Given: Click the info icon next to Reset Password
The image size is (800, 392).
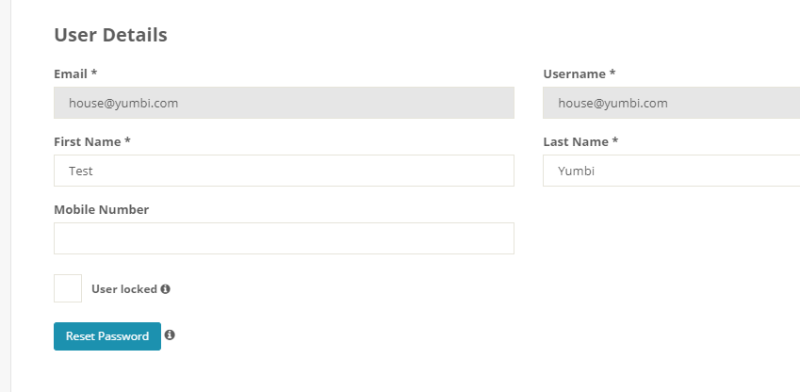Looking at the screenshot, I should coord(171,335).
